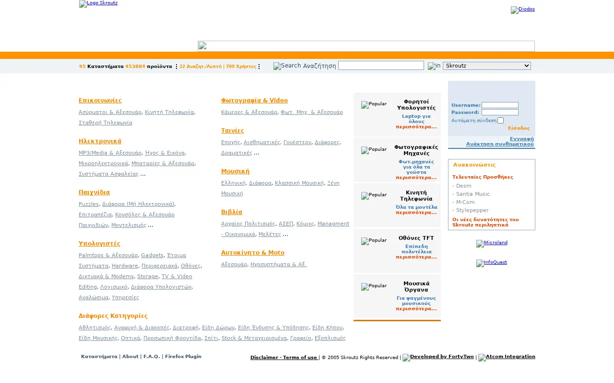Screen dimensions: 614x383
Task: Open the Καταστήματα footer menu item
Action: [x=99, y=357]
